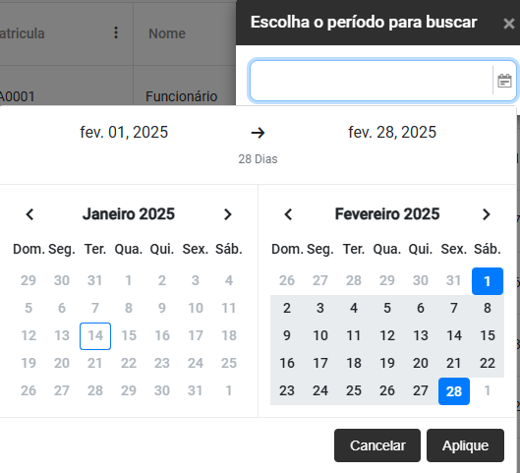This screenshot has width=520, height=473.
Task: Open column options menu next to Matricula
Action: click(116, 32)
